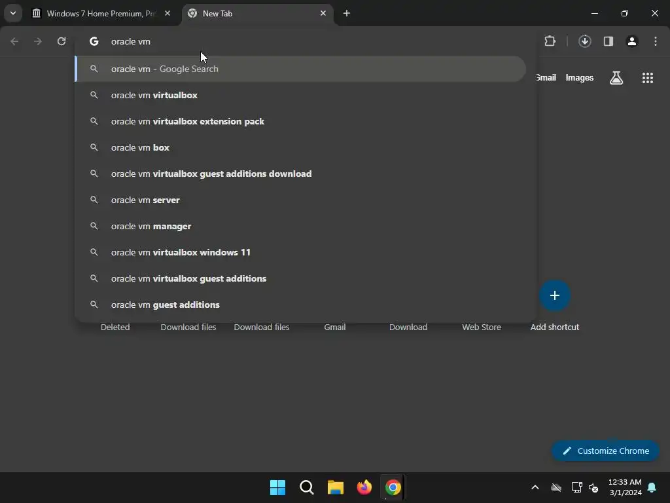Image resolution: width=670 pixels, height=503 pixels.
Task: Open the Windows Start menu
Action: pyautogui.click(x=277, y=487)
